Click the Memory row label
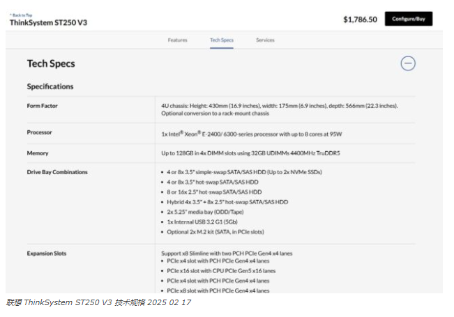Viewport: 454px width, 317px height. (x=38, y=153)
